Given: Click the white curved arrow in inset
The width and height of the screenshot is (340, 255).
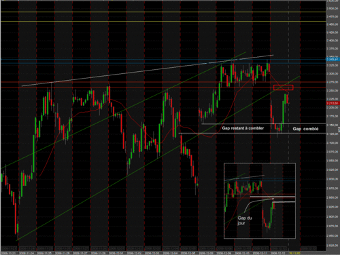Looking at the screenshot, I should [258, 205].
